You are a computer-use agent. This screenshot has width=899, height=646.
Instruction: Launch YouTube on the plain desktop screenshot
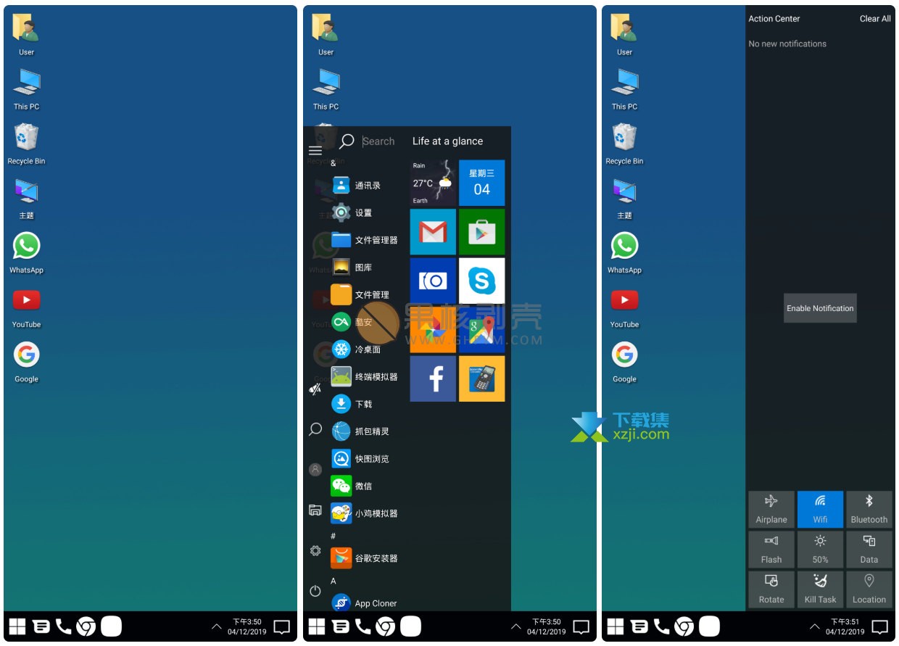(26, 307)
